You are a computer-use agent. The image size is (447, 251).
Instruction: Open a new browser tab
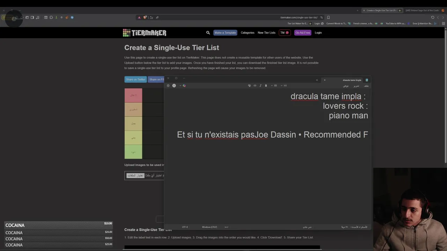click(x=358, y=10)
